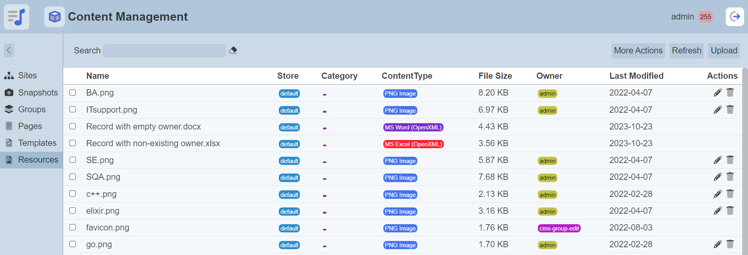
Task: Click the edit pencil for BA.png
Action: (x=717, y=93)
